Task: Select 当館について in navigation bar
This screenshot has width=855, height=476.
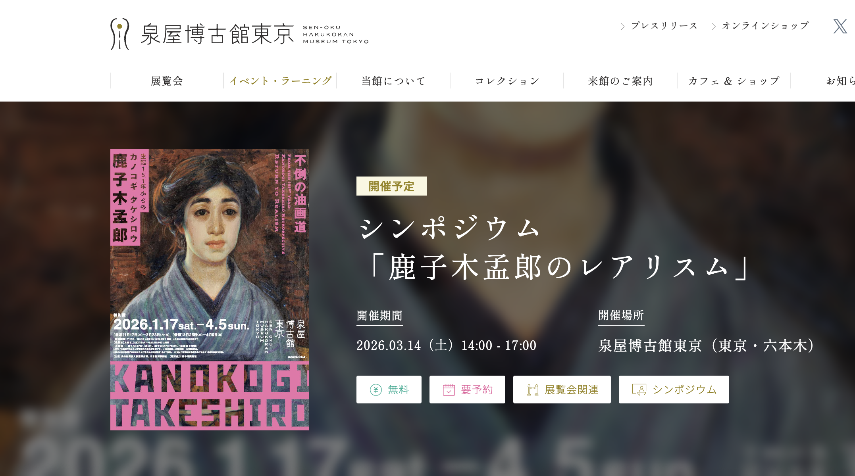Action: pos(393,81)
